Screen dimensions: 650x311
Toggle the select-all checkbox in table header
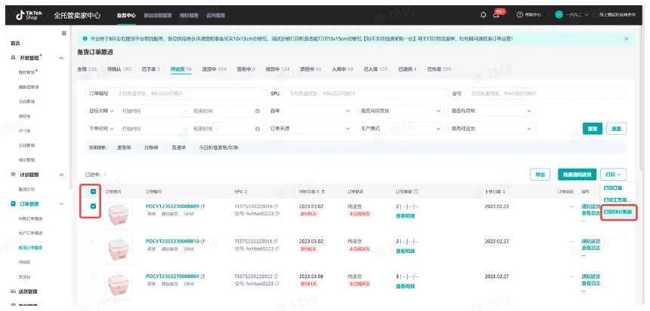click(94, 191)
